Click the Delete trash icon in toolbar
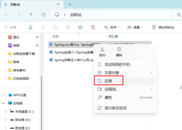Image resolution: width=182 pixels, height=130 pixels. click(93, 27)
